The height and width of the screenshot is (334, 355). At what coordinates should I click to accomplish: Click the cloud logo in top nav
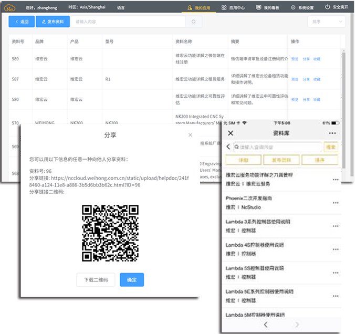point(10,8)
